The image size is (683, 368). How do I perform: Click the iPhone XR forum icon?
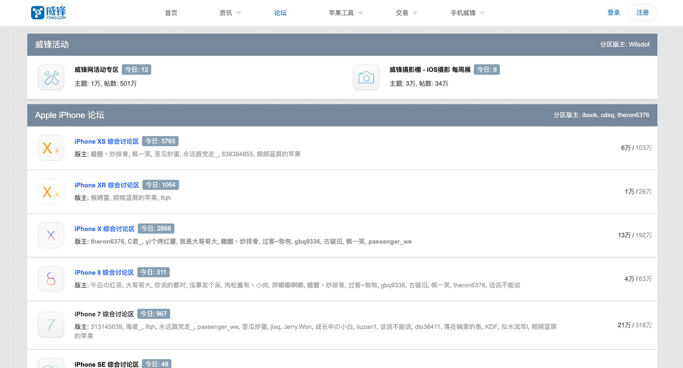click(x=51, y=192)
